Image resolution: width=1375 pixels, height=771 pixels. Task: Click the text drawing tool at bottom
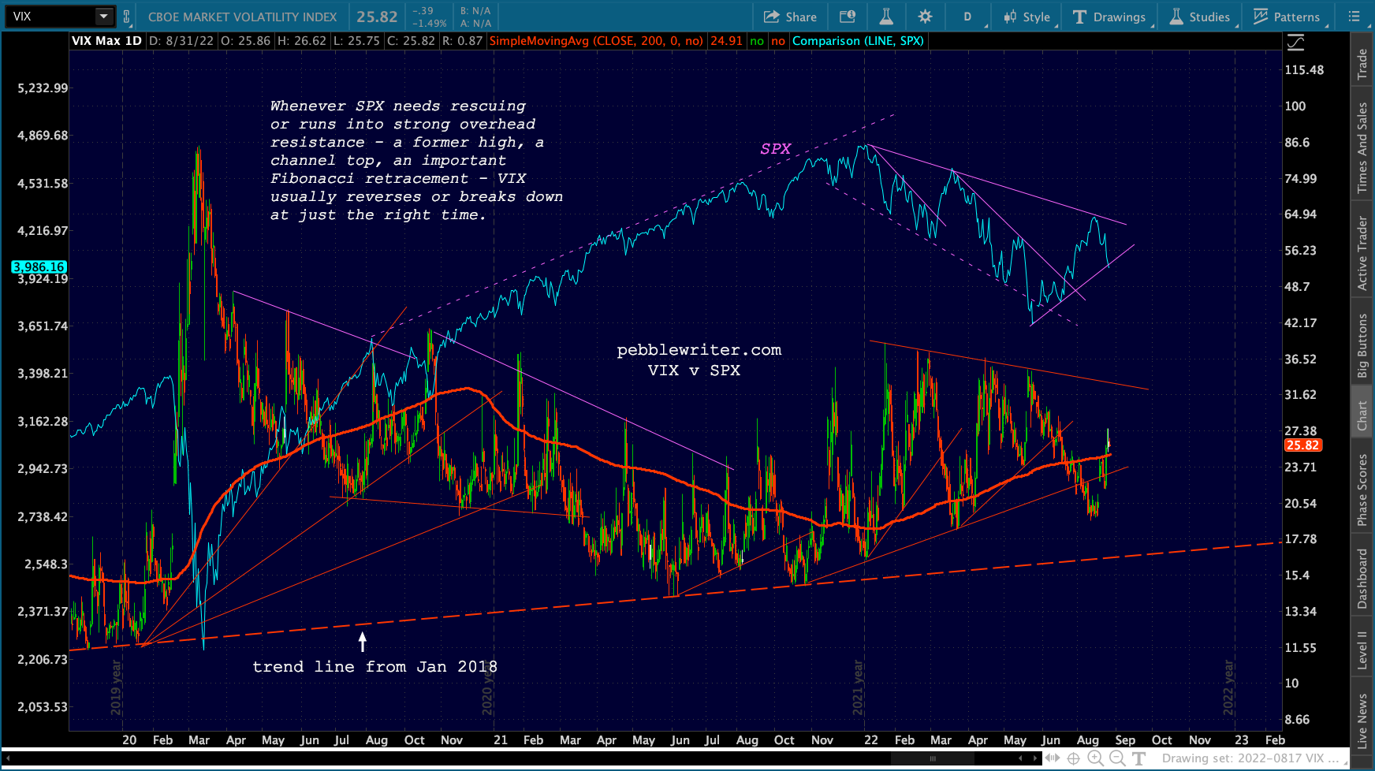pos(1139,758)
